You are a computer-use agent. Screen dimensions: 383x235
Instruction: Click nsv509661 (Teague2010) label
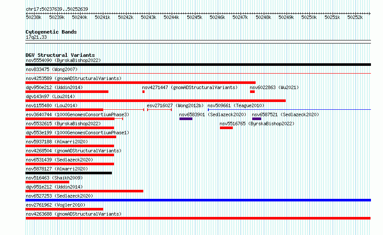[236, 105]
